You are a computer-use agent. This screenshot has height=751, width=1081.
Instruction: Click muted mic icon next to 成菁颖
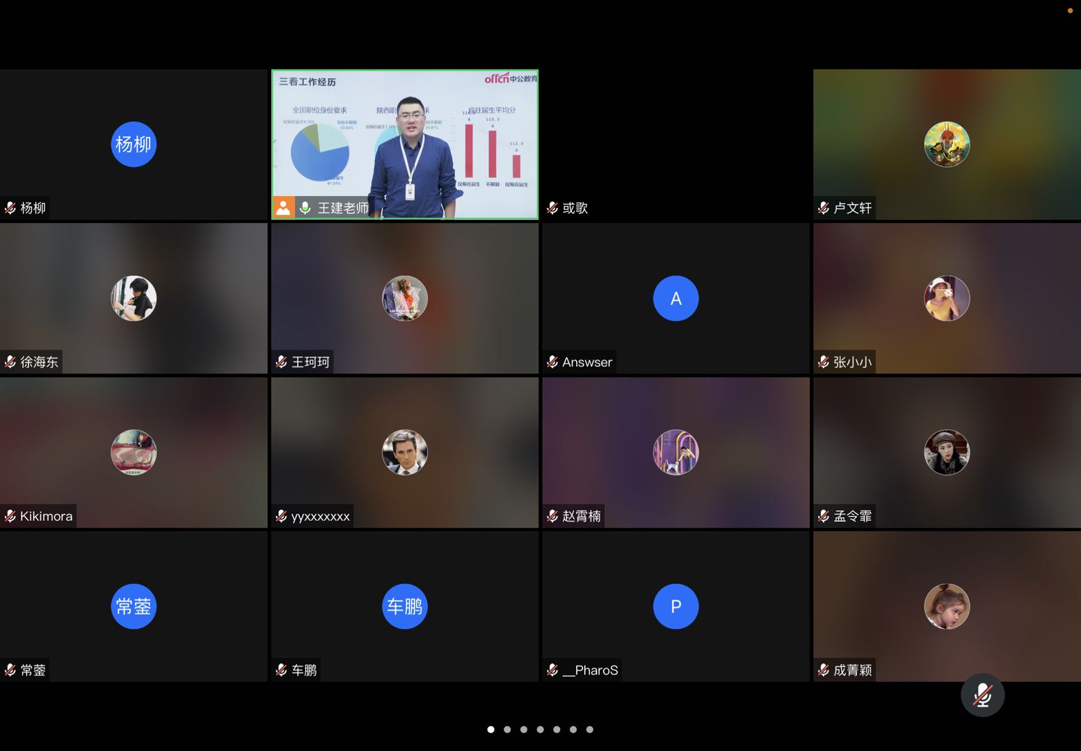click(824, 670)
